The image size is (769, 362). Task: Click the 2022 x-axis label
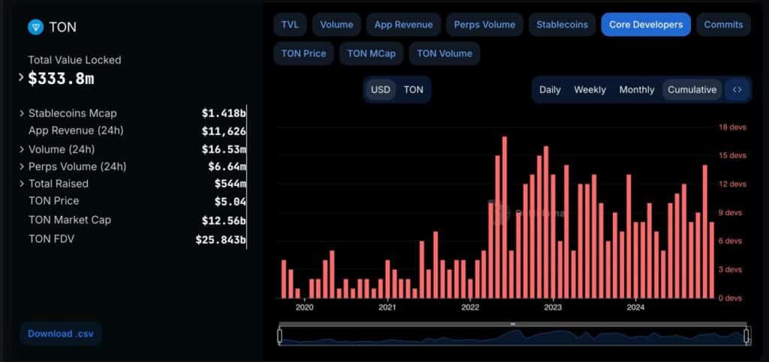tap(470, 308)
